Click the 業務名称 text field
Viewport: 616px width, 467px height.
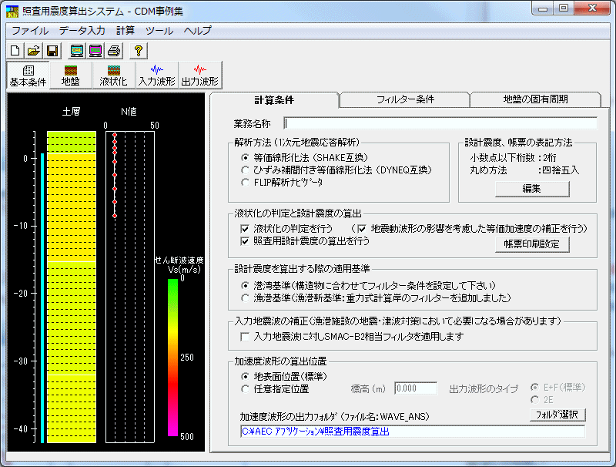pyautogui.click(x=440, y=123)
